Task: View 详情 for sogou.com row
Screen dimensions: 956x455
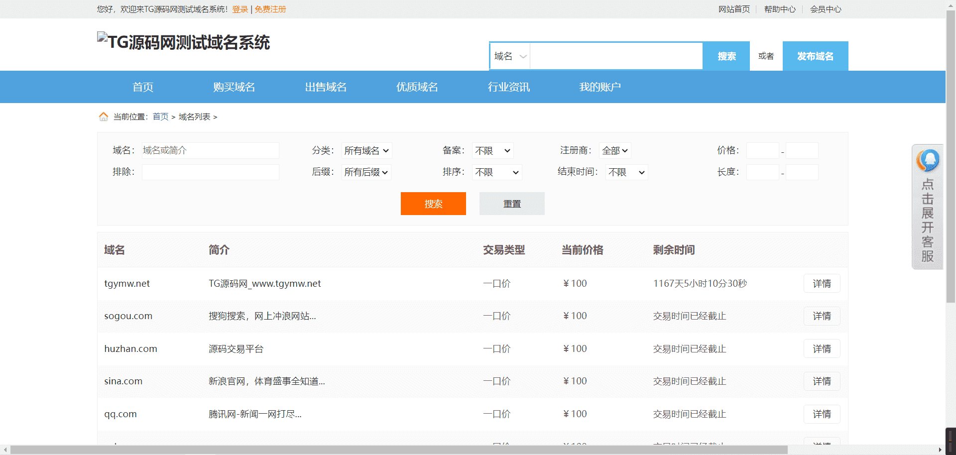Action: tap(822, 316)
